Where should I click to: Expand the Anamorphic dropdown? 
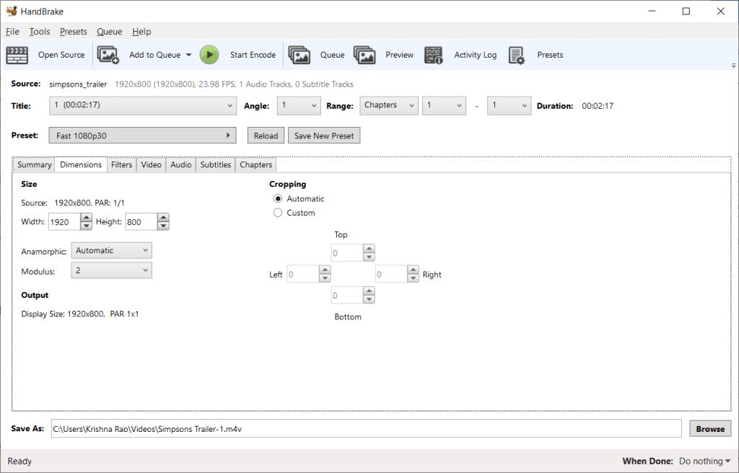pos(112,251)
